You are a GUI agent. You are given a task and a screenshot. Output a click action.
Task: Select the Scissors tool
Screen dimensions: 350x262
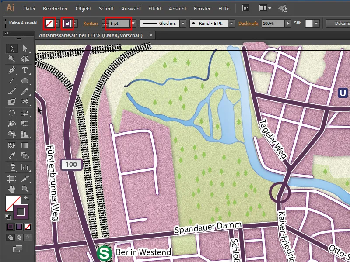tap(25, 102)
